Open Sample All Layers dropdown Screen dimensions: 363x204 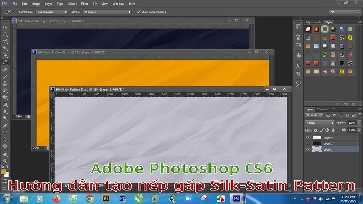point(107,12)
